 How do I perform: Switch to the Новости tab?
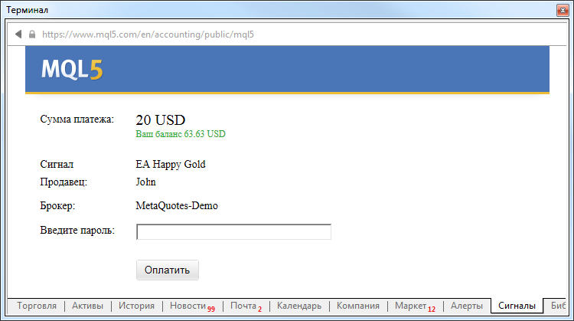192,306
